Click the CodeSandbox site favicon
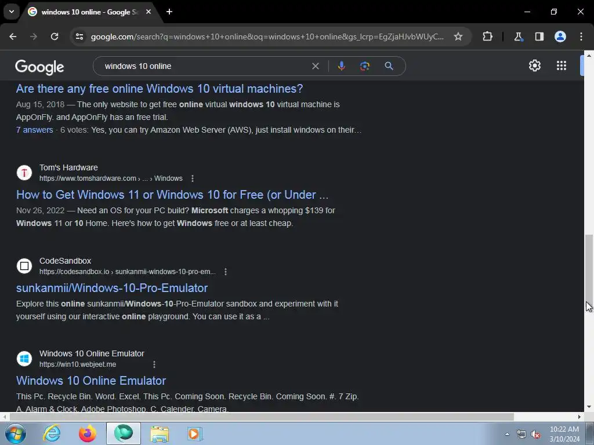 pos(24,266)
